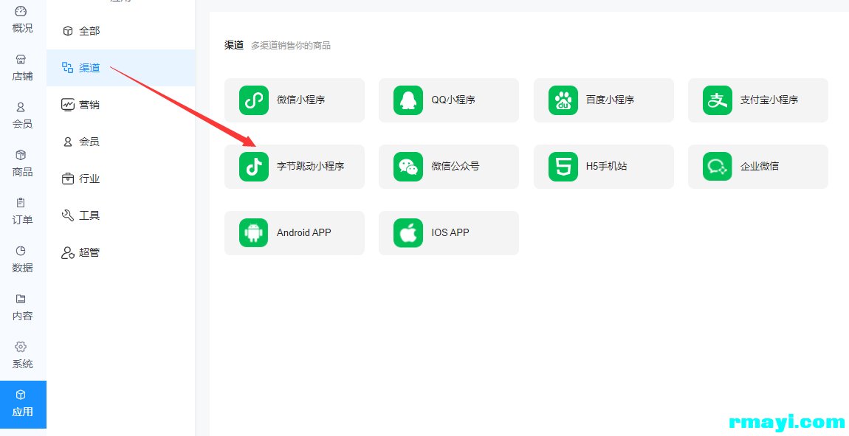Click the Enterprise WeChat bubble icon
The image size is (849, 436).
(x=718, y=167)
